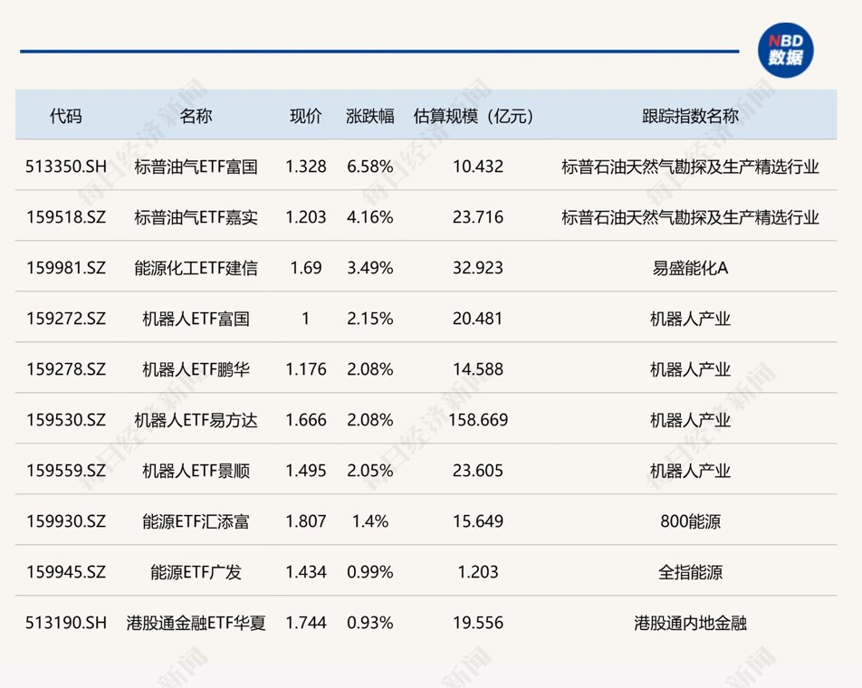Click price 1.807

(x=306, y=521)
